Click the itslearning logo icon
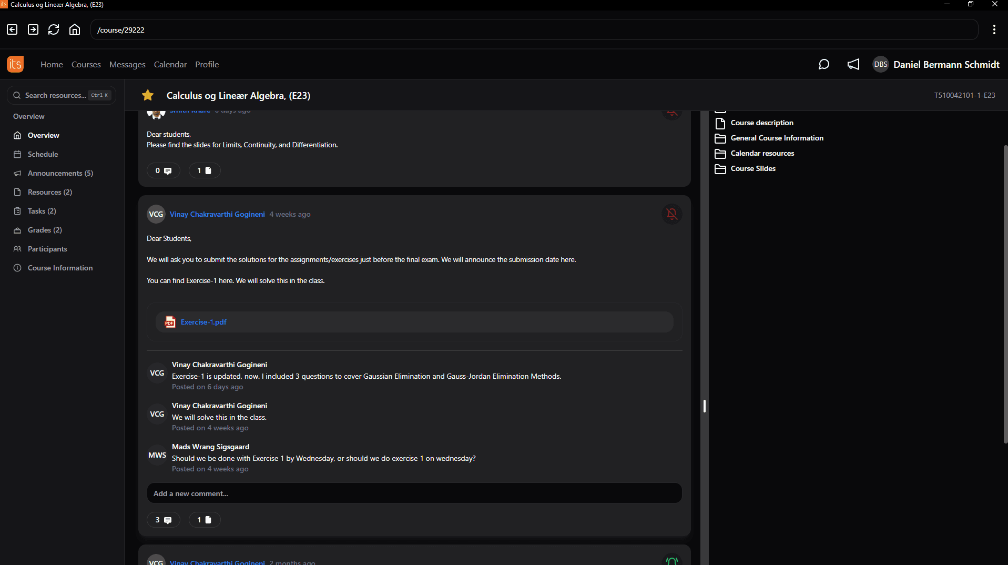The width and height of the screenshot is (1008, 565). 15,64
